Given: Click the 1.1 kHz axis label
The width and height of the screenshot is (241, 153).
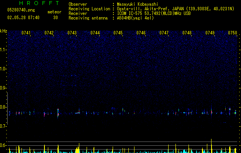Looking at the screenshot, I should click(x=3, y=50).
